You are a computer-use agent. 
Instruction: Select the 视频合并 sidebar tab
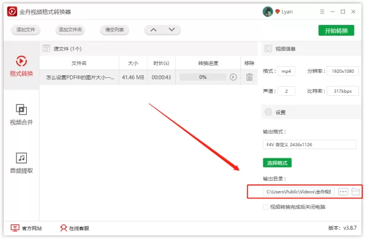pos(21,115)
